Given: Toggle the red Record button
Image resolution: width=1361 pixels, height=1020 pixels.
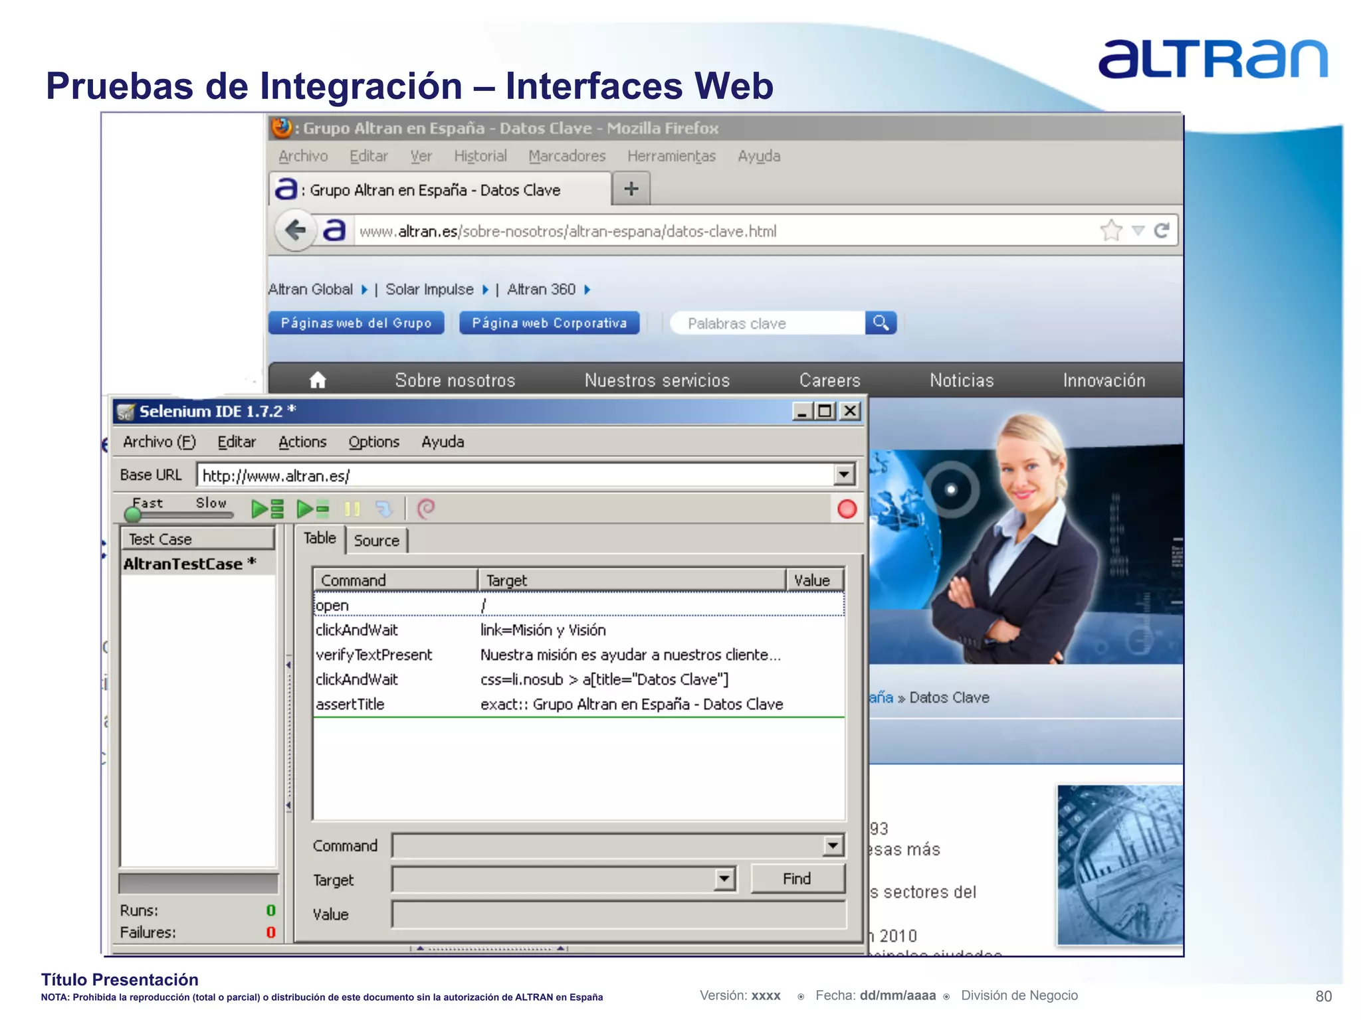Looking at the screenshot, I should click(847, 509).
